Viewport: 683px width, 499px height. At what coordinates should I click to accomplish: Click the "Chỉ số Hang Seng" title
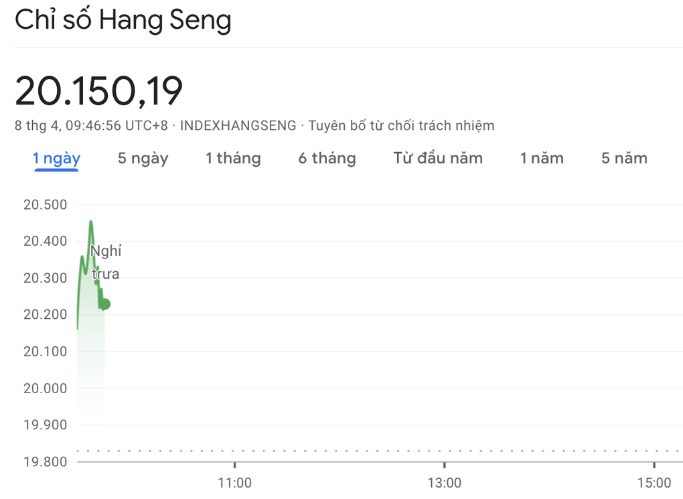pyautogui.click(x=123, y=20)
